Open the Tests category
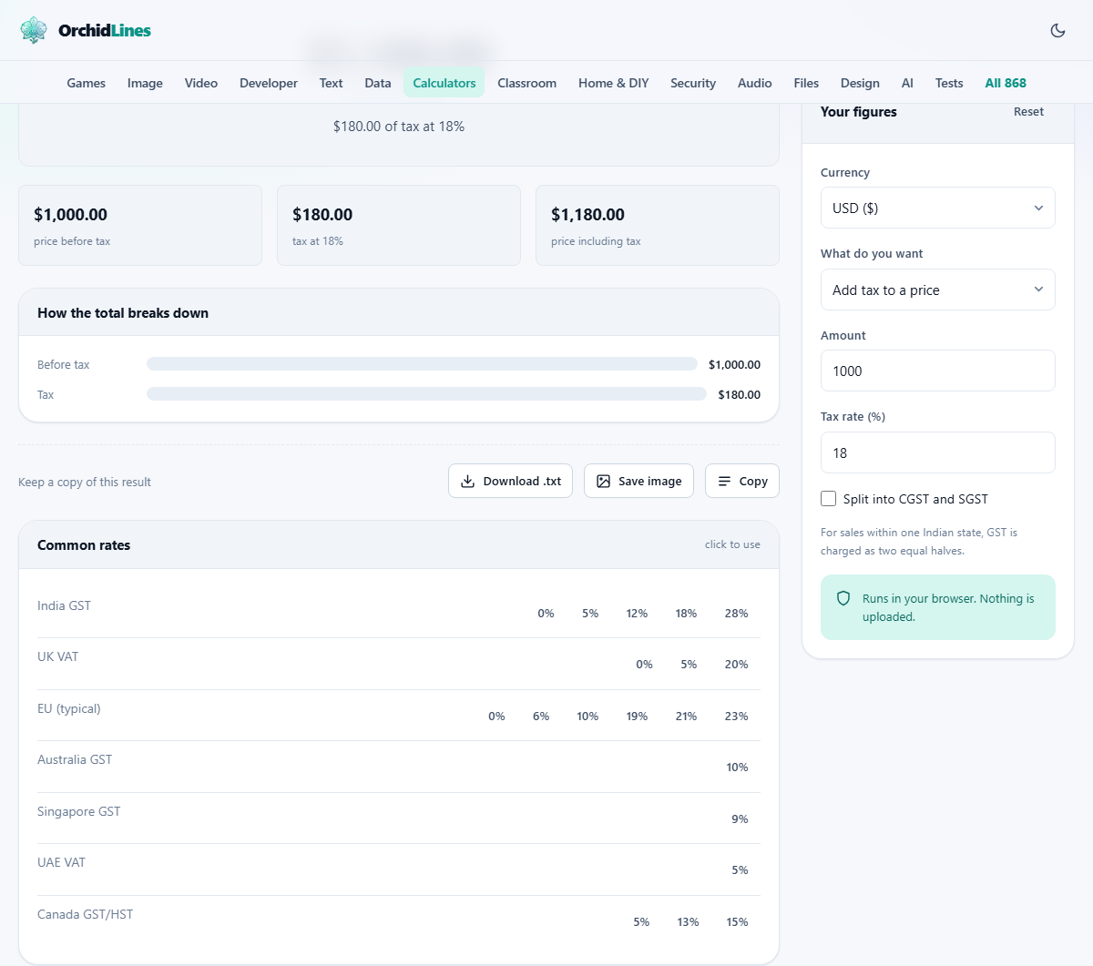1093x966 pixels. tap(949, 83)
